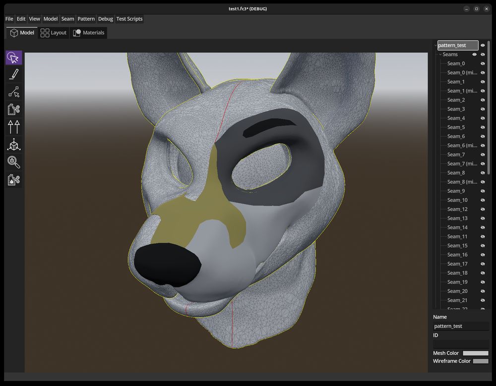Pick the double arrows direction tool

[13, 127]
